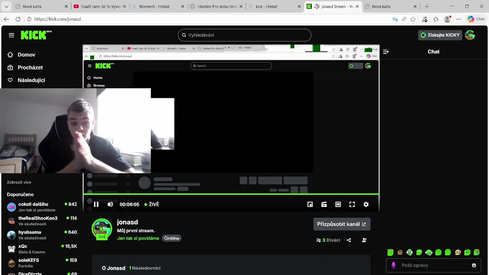
Task: Share the channel via share icon
Action: (x=349, y=240)
